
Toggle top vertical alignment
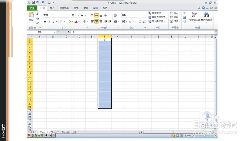(92, 15)
